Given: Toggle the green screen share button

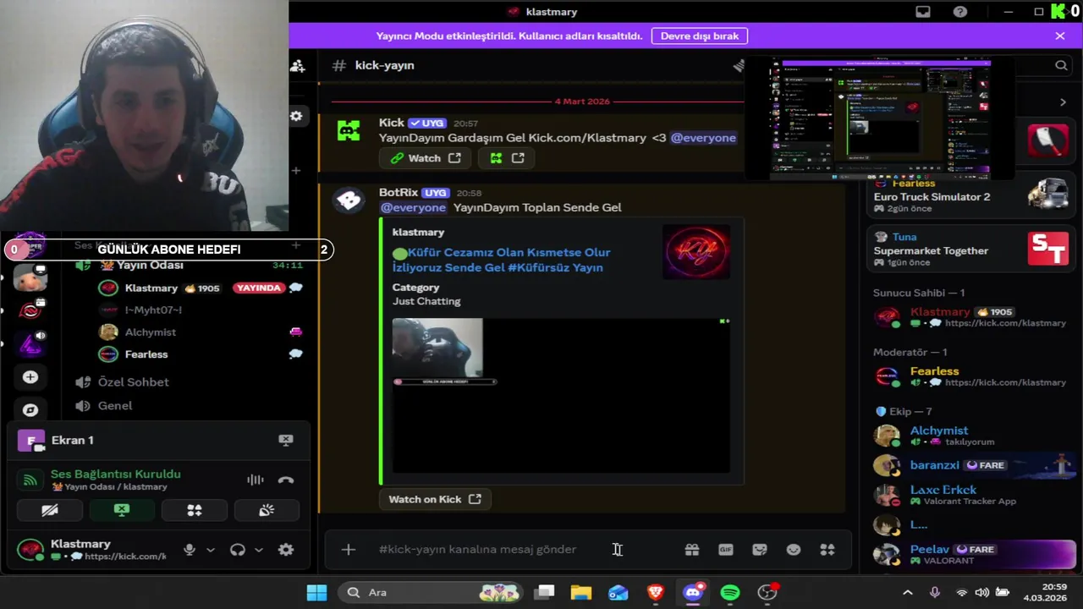Looking at the screenshot, I should pyautogui.click(x=122, y=510).
